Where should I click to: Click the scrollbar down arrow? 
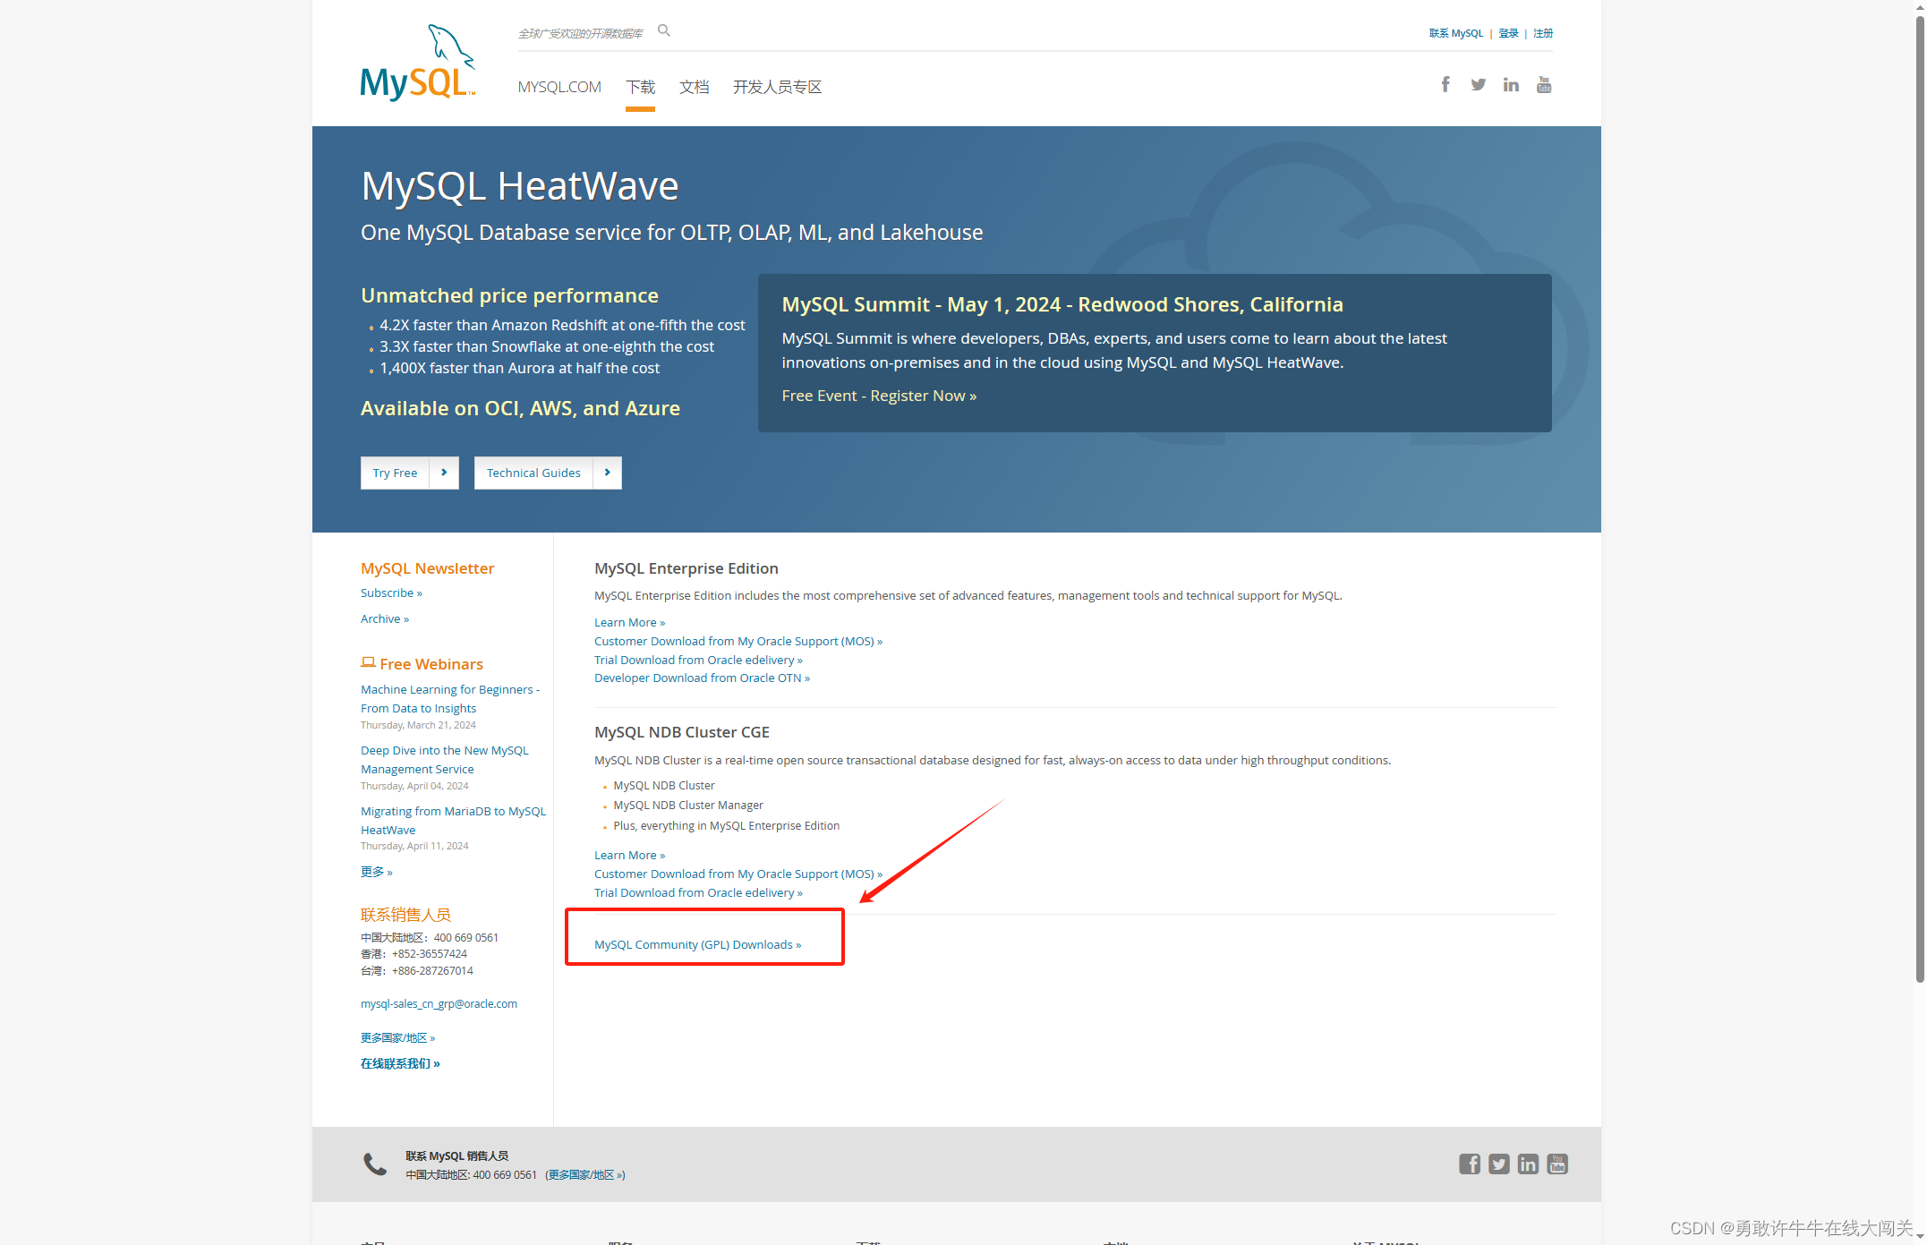pos(1920,1238)
